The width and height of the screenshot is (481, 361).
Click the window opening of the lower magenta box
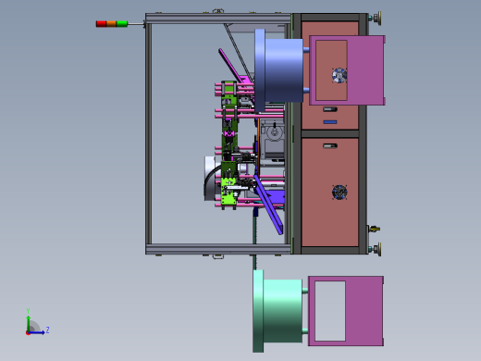330,311
